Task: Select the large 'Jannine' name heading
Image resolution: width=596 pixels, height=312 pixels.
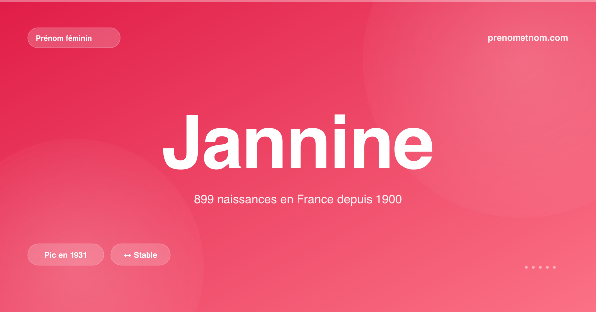Action: (x=298, y=142)
